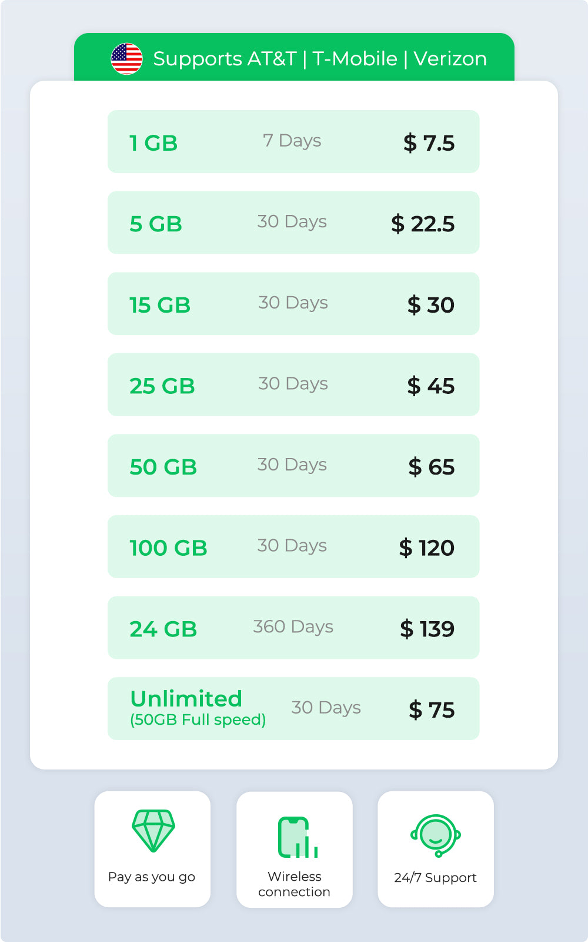
Task: Click the $139 price label
Action: point(427,629)
